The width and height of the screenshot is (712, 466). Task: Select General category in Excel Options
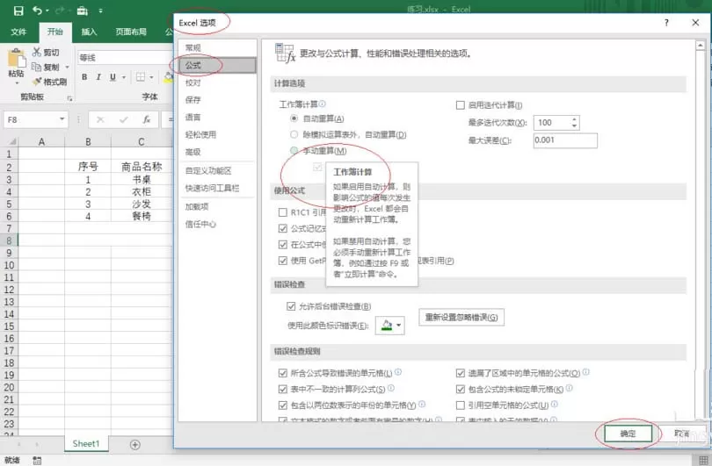point(217,48)
